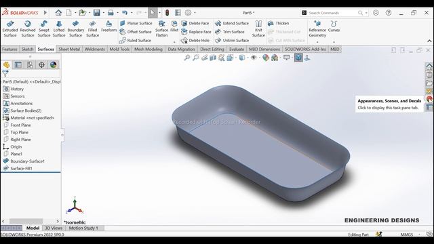434x244 pixels.
Task: Click the Rebuild traffic light icon
Action: tap(167, 13)
